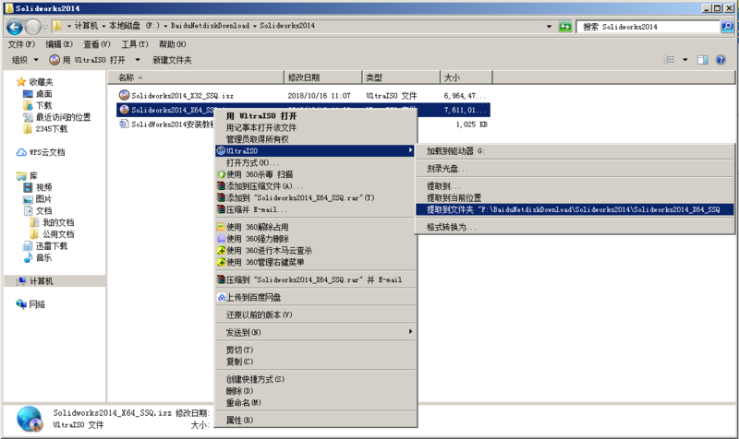
Task: Open the 编辑(E) menu
Action: pyautogui.click(x=59, y=44)
